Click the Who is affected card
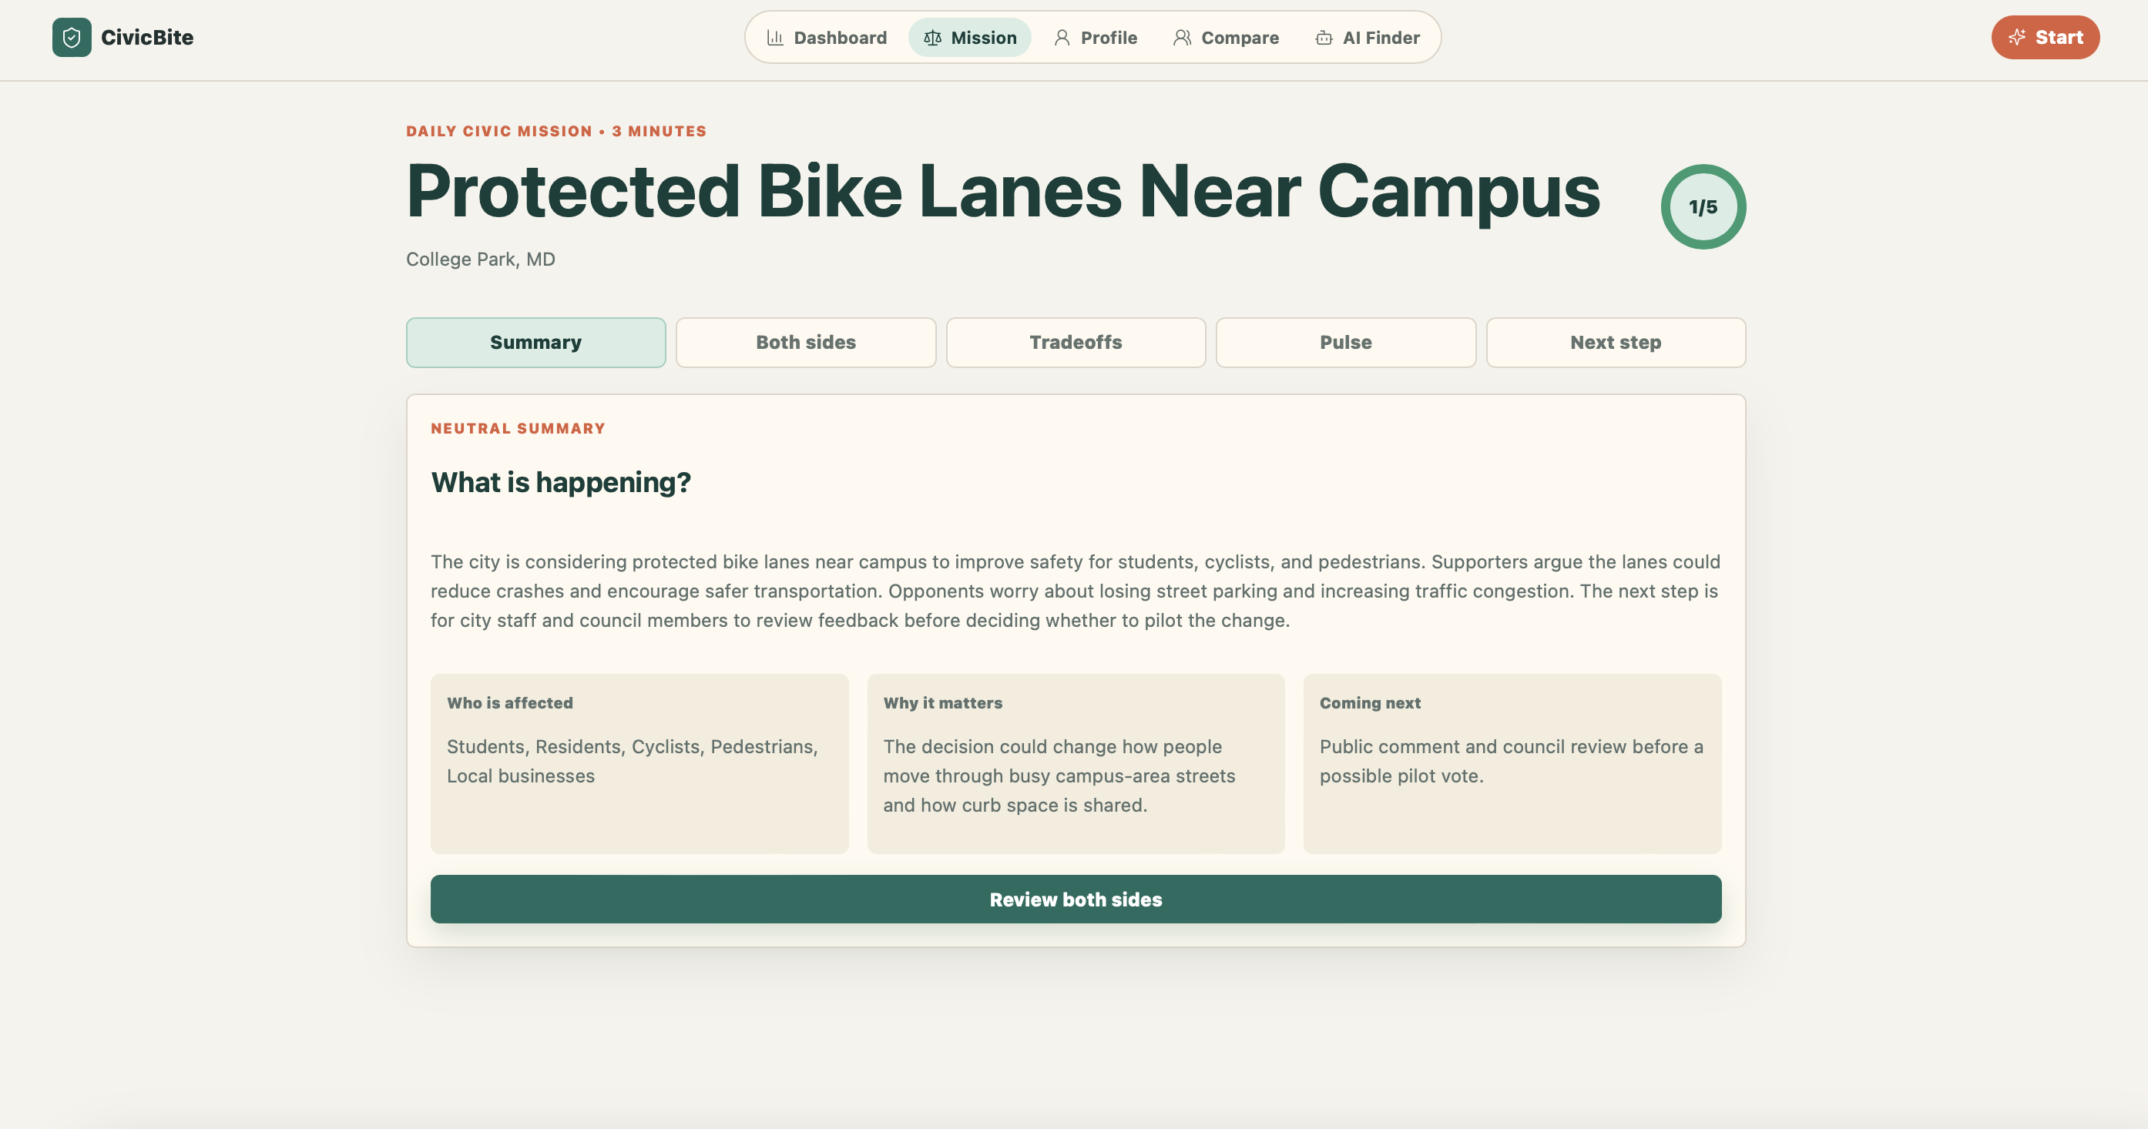Screen dimensions: 2148x1129 click(x=639, y=763)
